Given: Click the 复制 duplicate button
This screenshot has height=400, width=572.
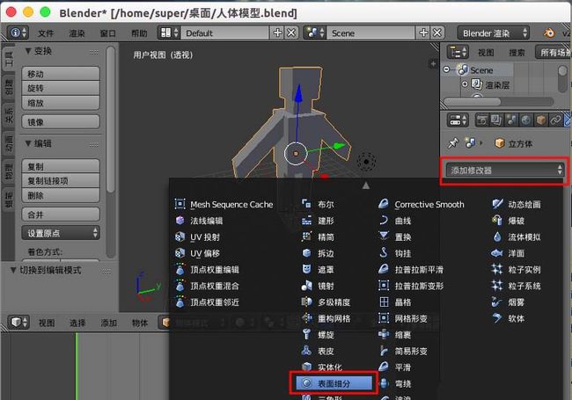Looking at the screenshot, I should [61, 166].
